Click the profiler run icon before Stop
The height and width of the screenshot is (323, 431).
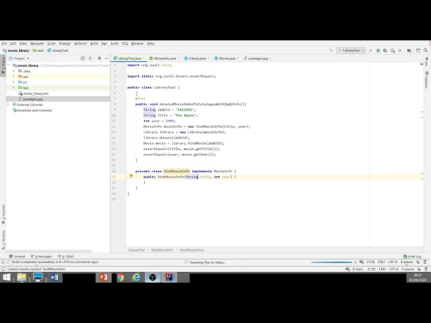[x=393, y=50]
